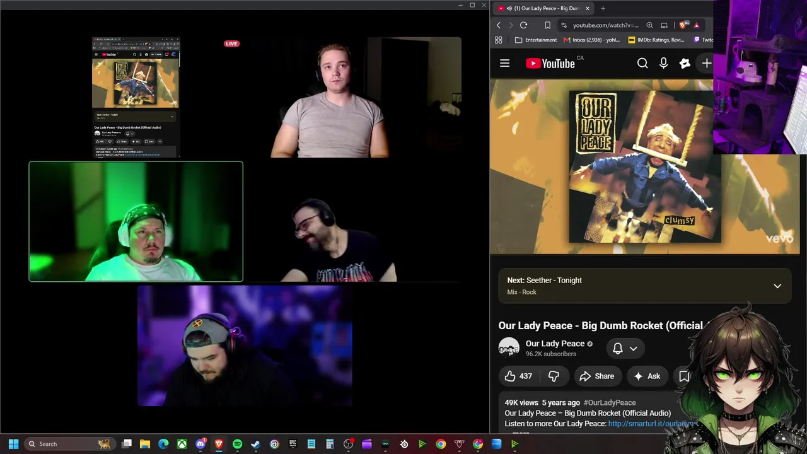This screenshot has width=807, height=454.
Task: Start YouTube voice search with microphone
Action: pos(663,63)
